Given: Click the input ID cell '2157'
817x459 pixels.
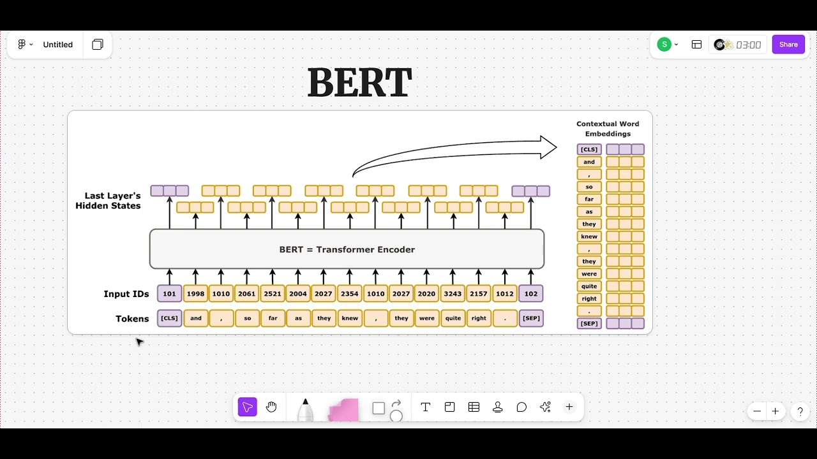Looking at the screenshot, I should pos(479,294).
